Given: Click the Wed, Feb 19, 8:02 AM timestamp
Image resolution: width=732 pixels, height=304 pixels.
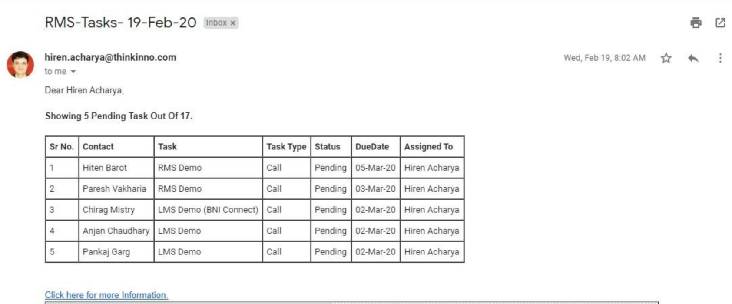Looking at the screenshot, I should click(x=604, y=58).
